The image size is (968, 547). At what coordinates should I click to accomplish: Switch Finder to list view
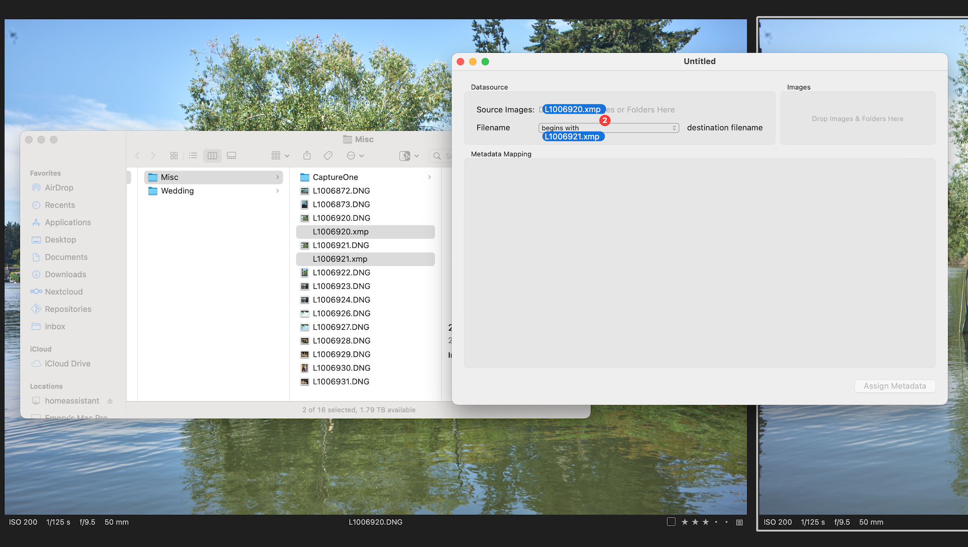click(x=193, y=156)
